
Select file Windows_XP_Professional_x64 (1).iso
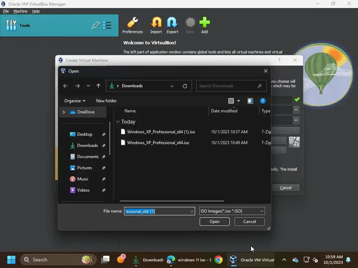click(161, 132)
